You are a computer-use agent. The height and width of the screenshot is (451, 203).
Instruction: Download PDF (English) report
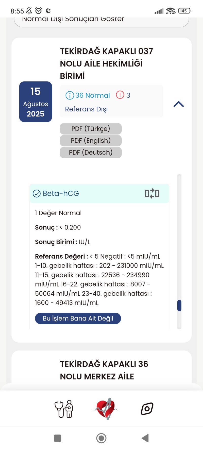(x=91, y=141)
